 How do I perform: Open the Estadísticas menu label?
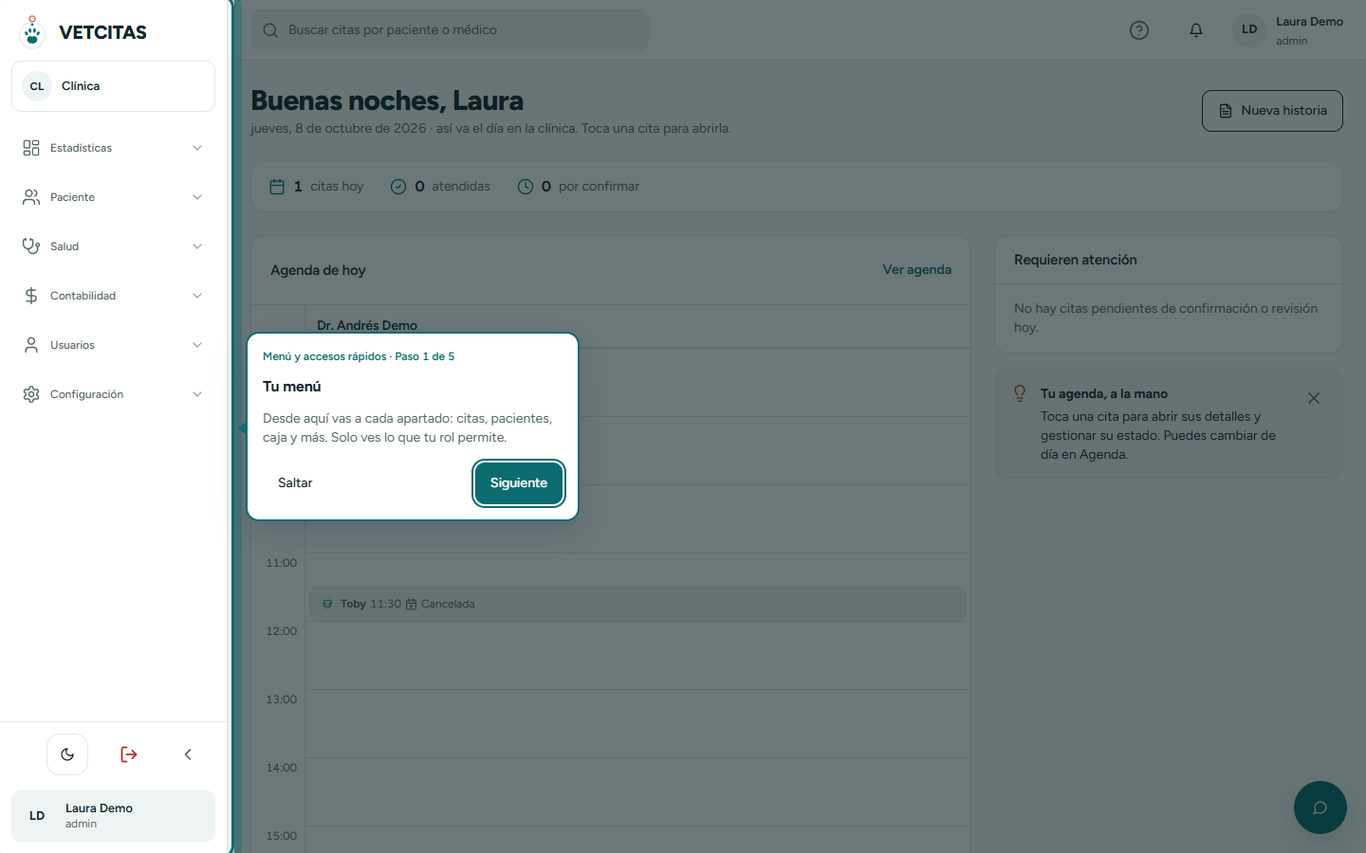81,148
